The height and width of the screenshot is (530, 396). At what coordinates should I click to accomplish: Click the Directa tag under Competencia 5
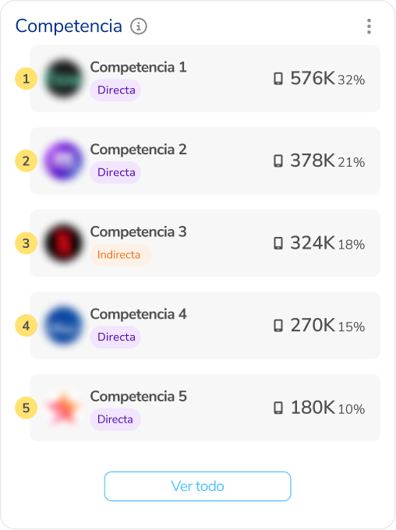(115, 419)
